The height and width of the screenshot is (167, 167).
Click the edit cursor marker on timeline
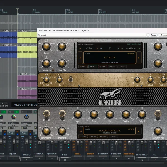[x=17, y=9]
